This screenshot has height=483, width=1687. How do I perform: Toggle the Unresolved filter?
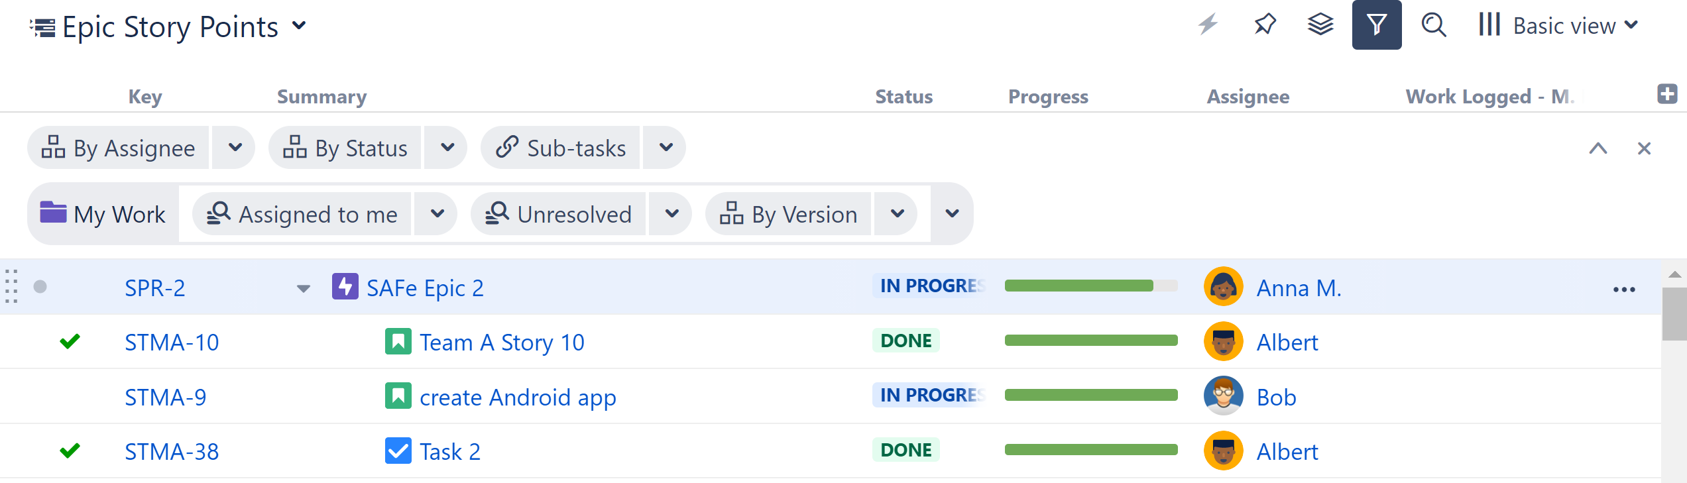[559, 214]
